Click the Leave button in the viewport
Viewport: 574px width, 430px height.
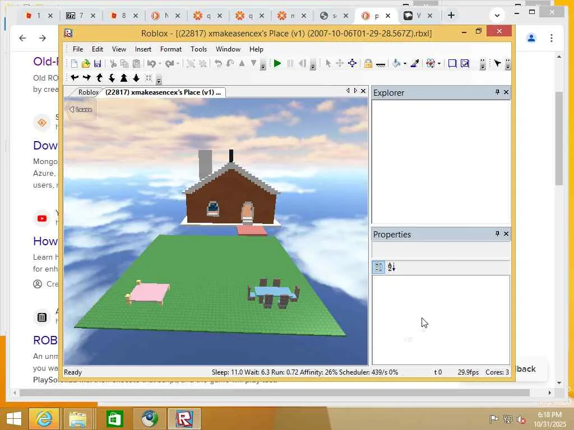pyautogui.click(x=81, y=109)
